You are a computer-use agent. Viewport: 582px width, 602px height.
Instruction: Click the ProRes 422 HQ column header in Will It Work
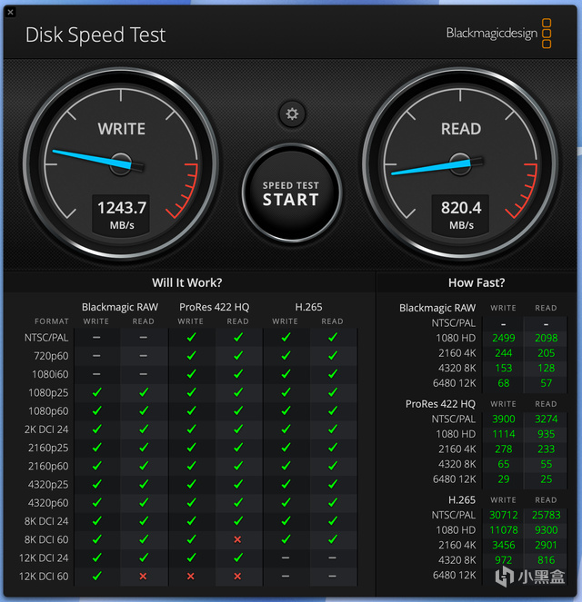coord(214,307)
